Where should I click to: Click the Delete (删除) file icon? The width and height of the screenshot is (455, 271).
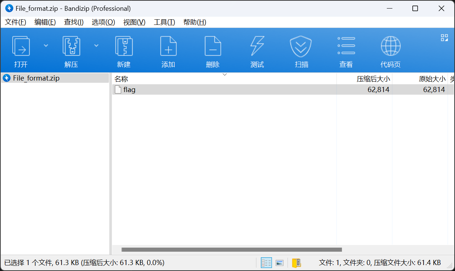click(213, 46)
